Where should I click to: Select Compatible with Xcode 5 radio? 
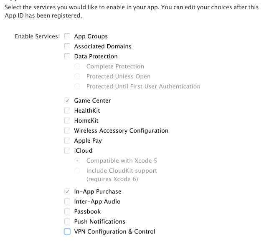pyautogui.click(x=77, y=161)
